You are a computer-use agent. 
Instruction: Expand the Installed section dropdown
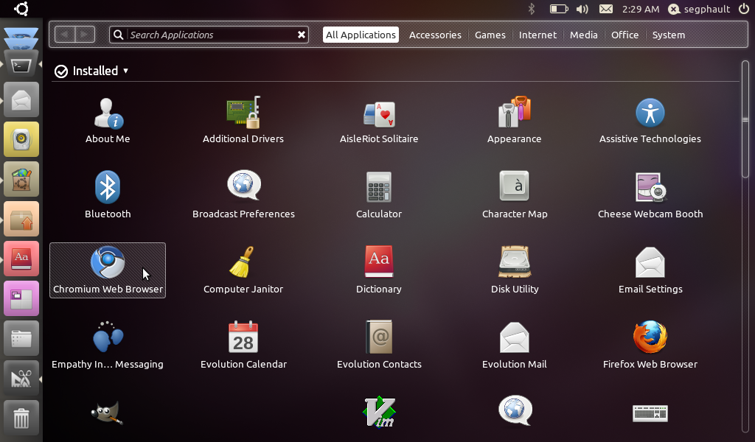(x=125, y=71)
